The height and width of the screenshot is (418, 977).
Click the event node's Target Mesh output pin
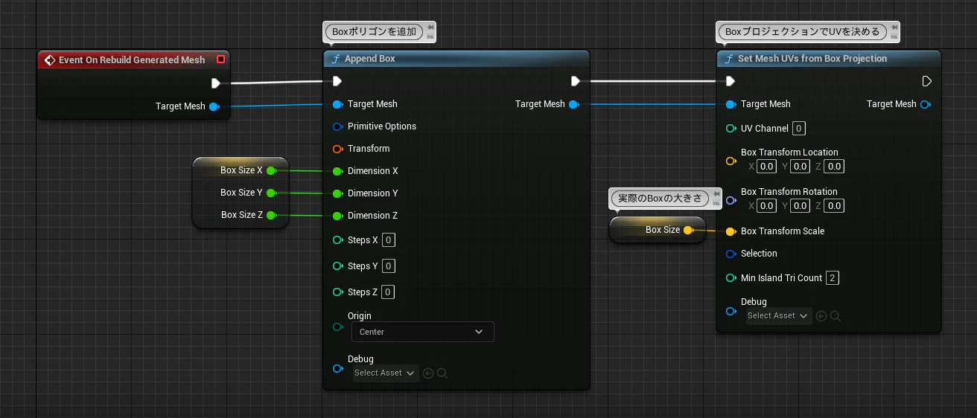click(214, 106)
